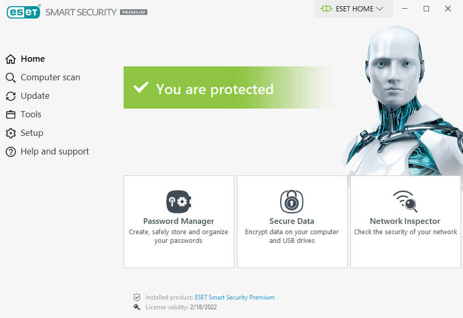Open the Computer scan menu item
This screenshot has width=463, height=318.
click(x=50, y=77)
